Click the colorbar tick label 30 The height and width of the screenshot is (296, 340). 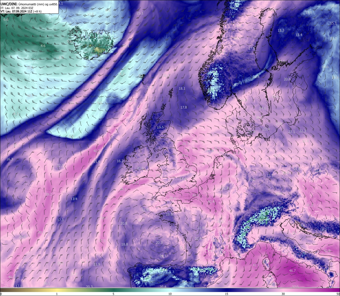coord(283,294)
